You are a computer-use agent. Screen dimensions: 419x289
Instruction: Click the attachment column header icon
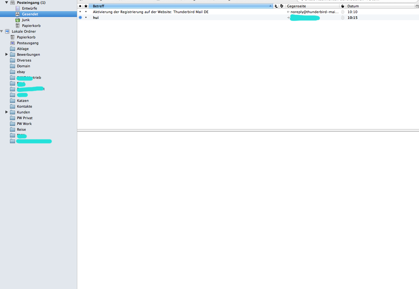point(281,6)
